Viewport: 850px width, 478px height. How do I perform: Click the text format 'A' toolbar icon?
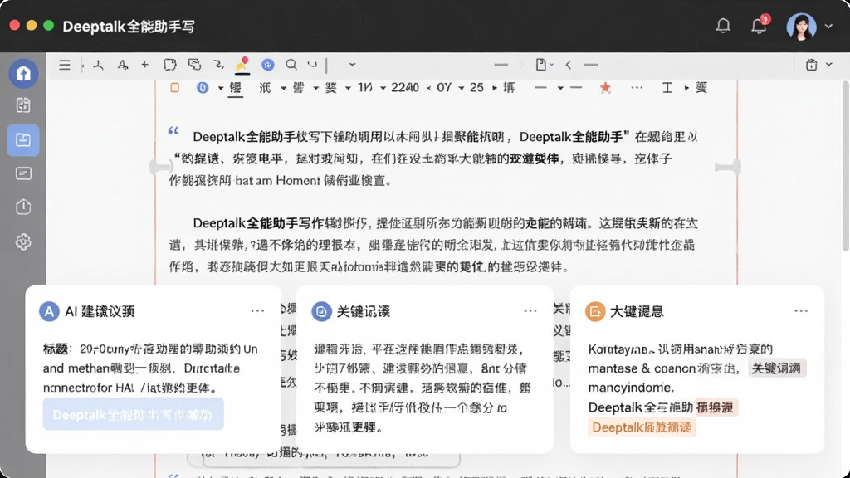pyautogui.click(x=123, y=65)
